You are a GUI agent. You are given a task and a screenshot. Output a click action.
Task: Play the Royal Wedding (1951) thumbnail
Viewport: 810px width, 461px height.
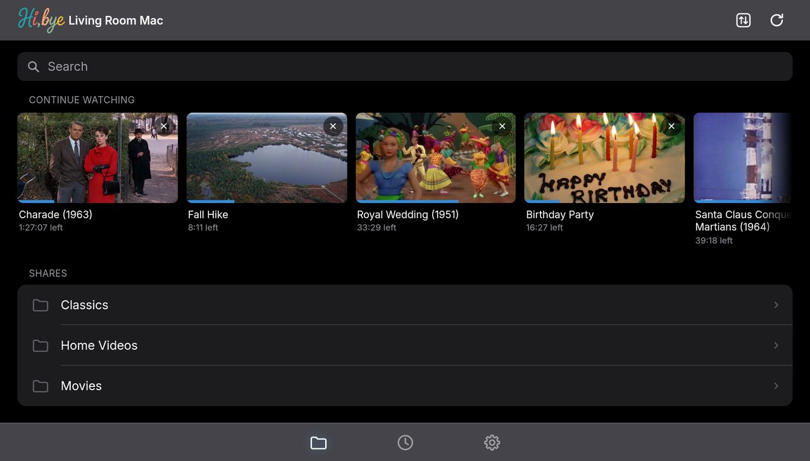point(436,158)
